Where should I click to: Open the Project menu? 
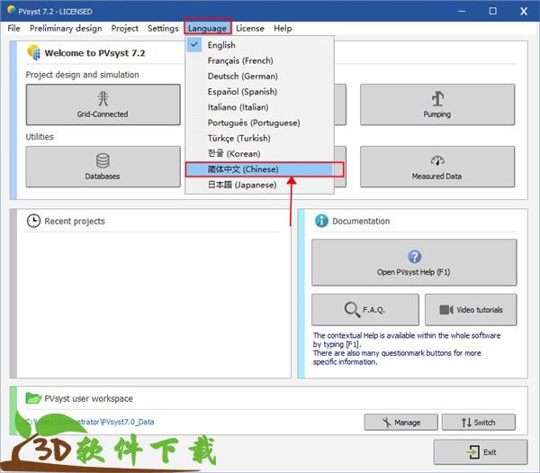(x=125, y=28)
